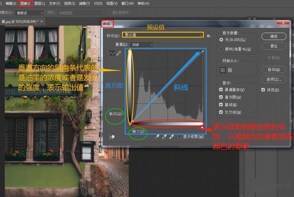The image size is (294, 197).
Task: Activate the on-image adjustment hand tool
Action: (113, 137)
